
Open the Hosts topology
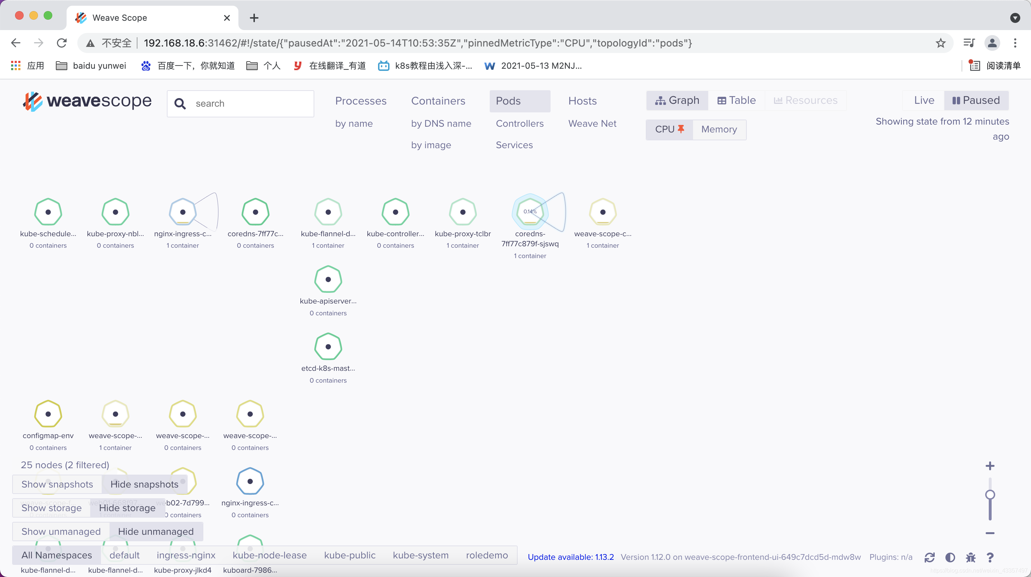(x=582, y=101)
